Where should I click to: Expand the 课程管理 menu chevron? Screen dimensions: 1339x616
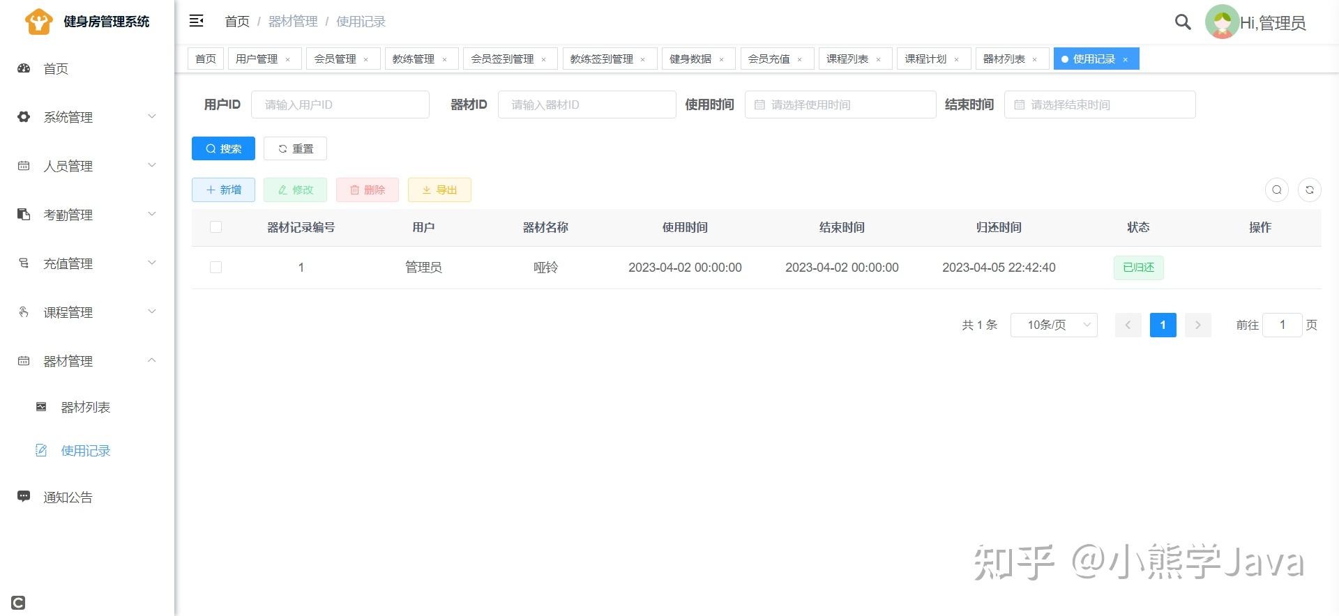[x=152, y=311]
